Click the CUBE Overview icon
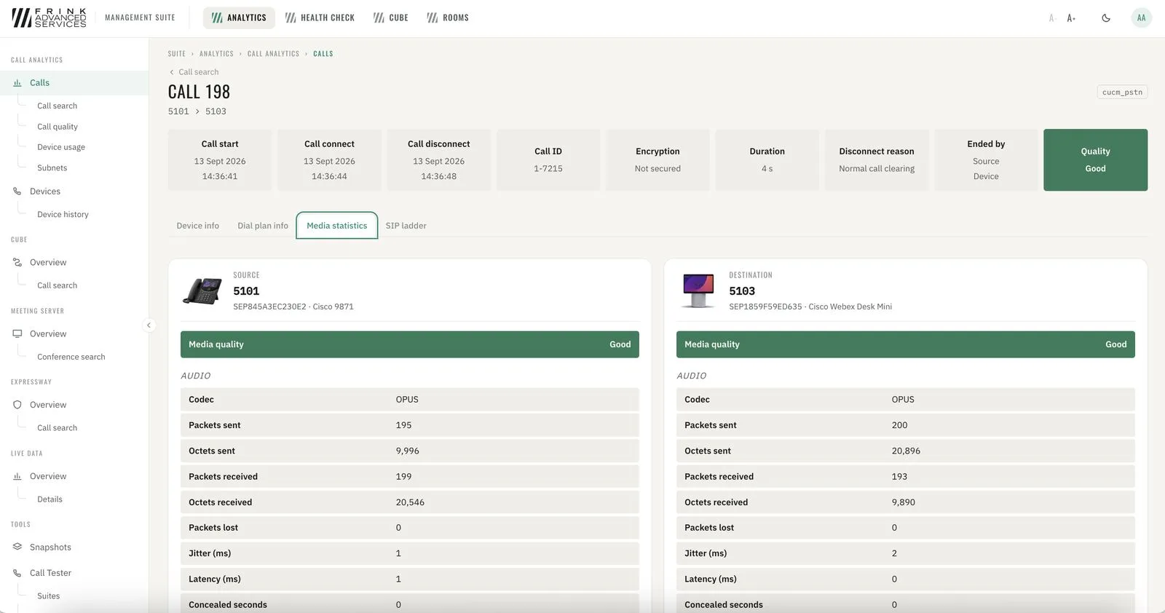Viewport: 1165px width, 613px height. 17,262
